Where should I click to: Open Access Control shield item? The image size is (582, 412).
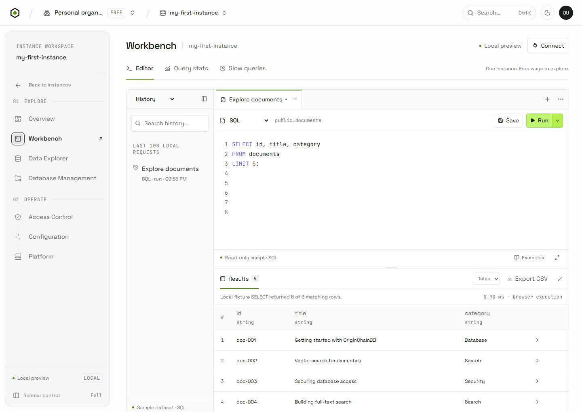coord(51,217)
